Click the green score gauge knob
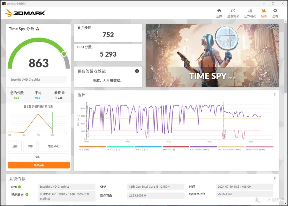 [64, 54]
